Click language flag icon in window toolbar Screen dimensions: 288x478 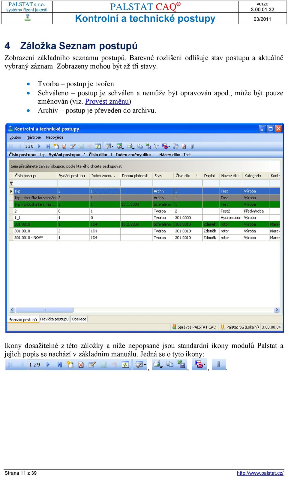pos(165,146)
